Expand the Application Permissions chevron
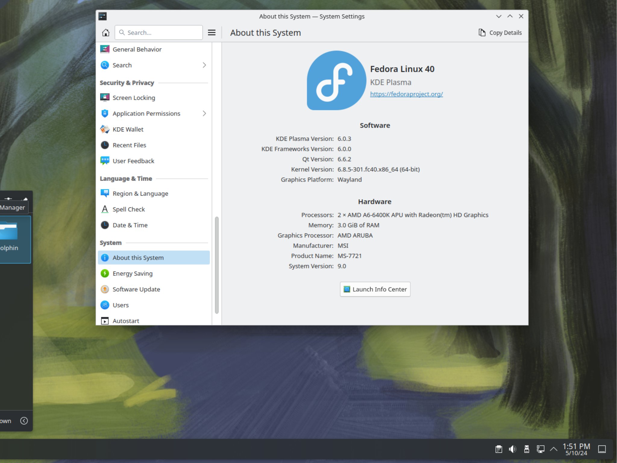This screenshot has height=463, width=617. tap(204, 113)
